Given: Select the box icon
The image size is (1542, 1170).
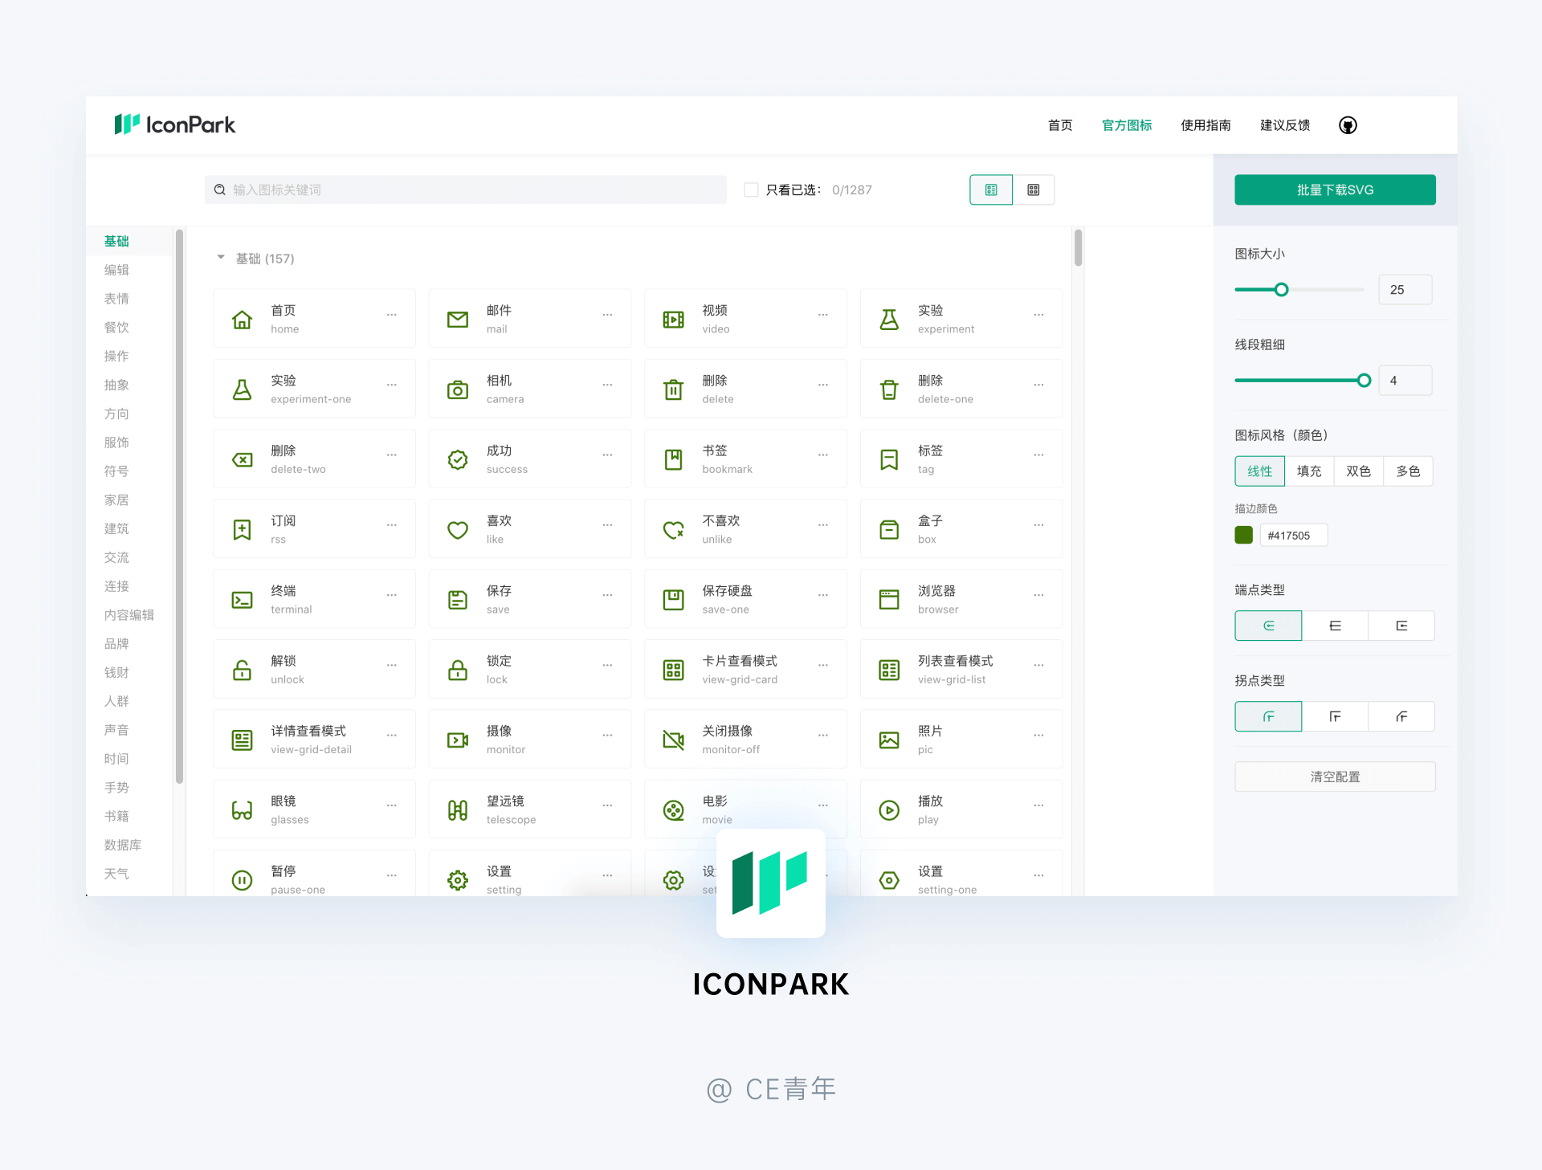Looking at the screenshot, I should pos(889,529).
